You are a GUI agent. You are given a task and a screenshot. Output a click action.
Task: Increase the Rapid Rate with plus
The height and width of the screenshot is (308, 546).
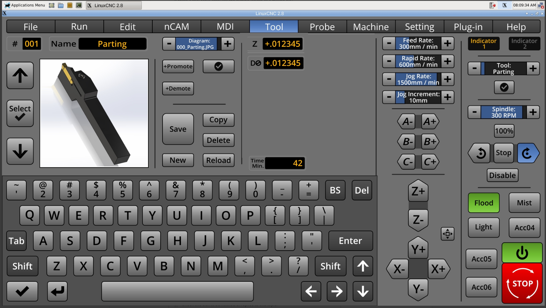[448, 61]
